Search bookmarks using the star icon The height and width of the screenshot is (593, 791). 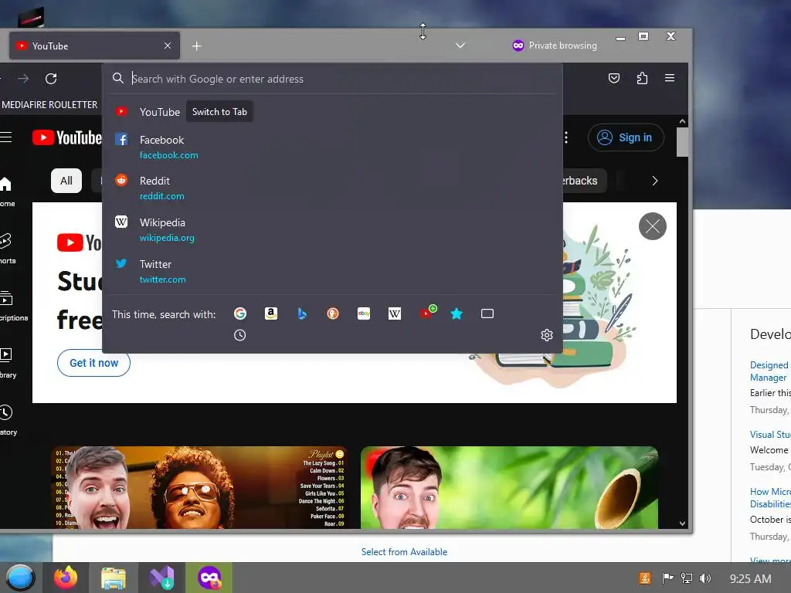coord(457,313)
